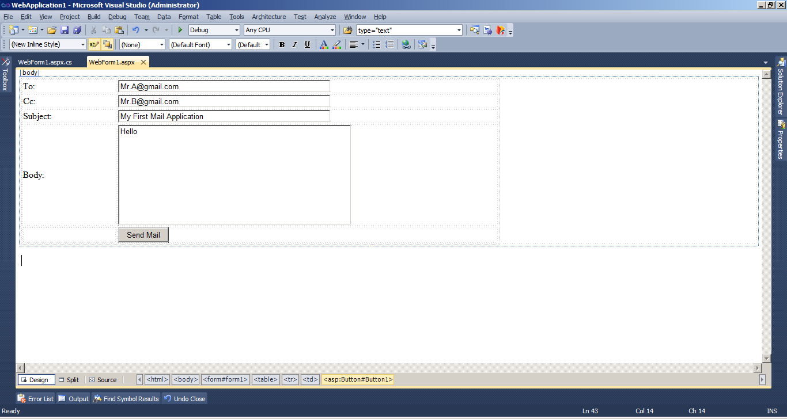Select the <form#form1> tag in breadcrumb
The image size is (787, 419).
tap(225, 380)
